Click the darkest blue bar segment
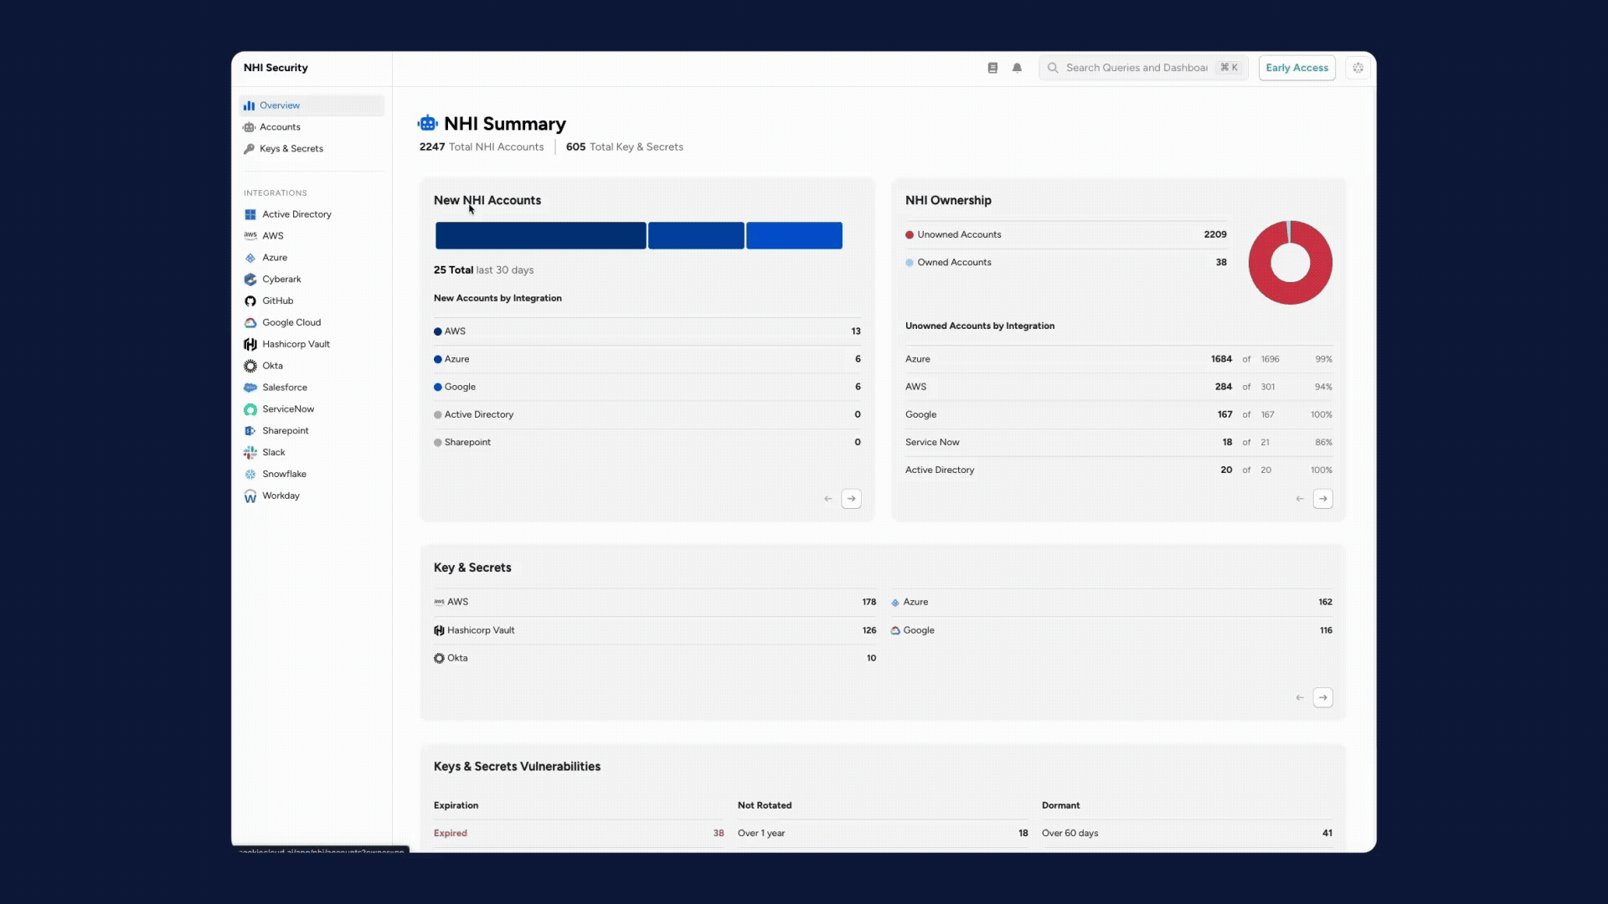The height and width of the screenshot is (904, 1608). [x=540, y=235]
